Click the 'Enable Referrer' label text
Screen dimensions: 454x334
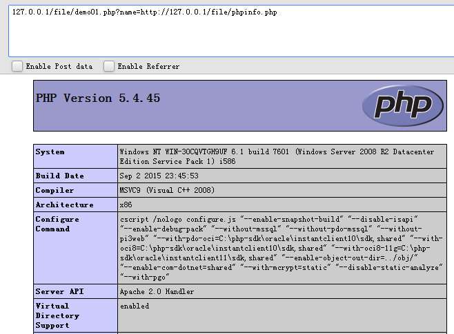148,66
